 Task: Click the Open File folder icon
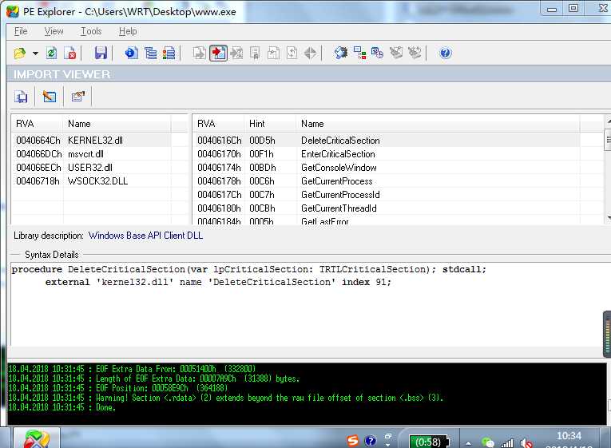click(x=19, y=53)
